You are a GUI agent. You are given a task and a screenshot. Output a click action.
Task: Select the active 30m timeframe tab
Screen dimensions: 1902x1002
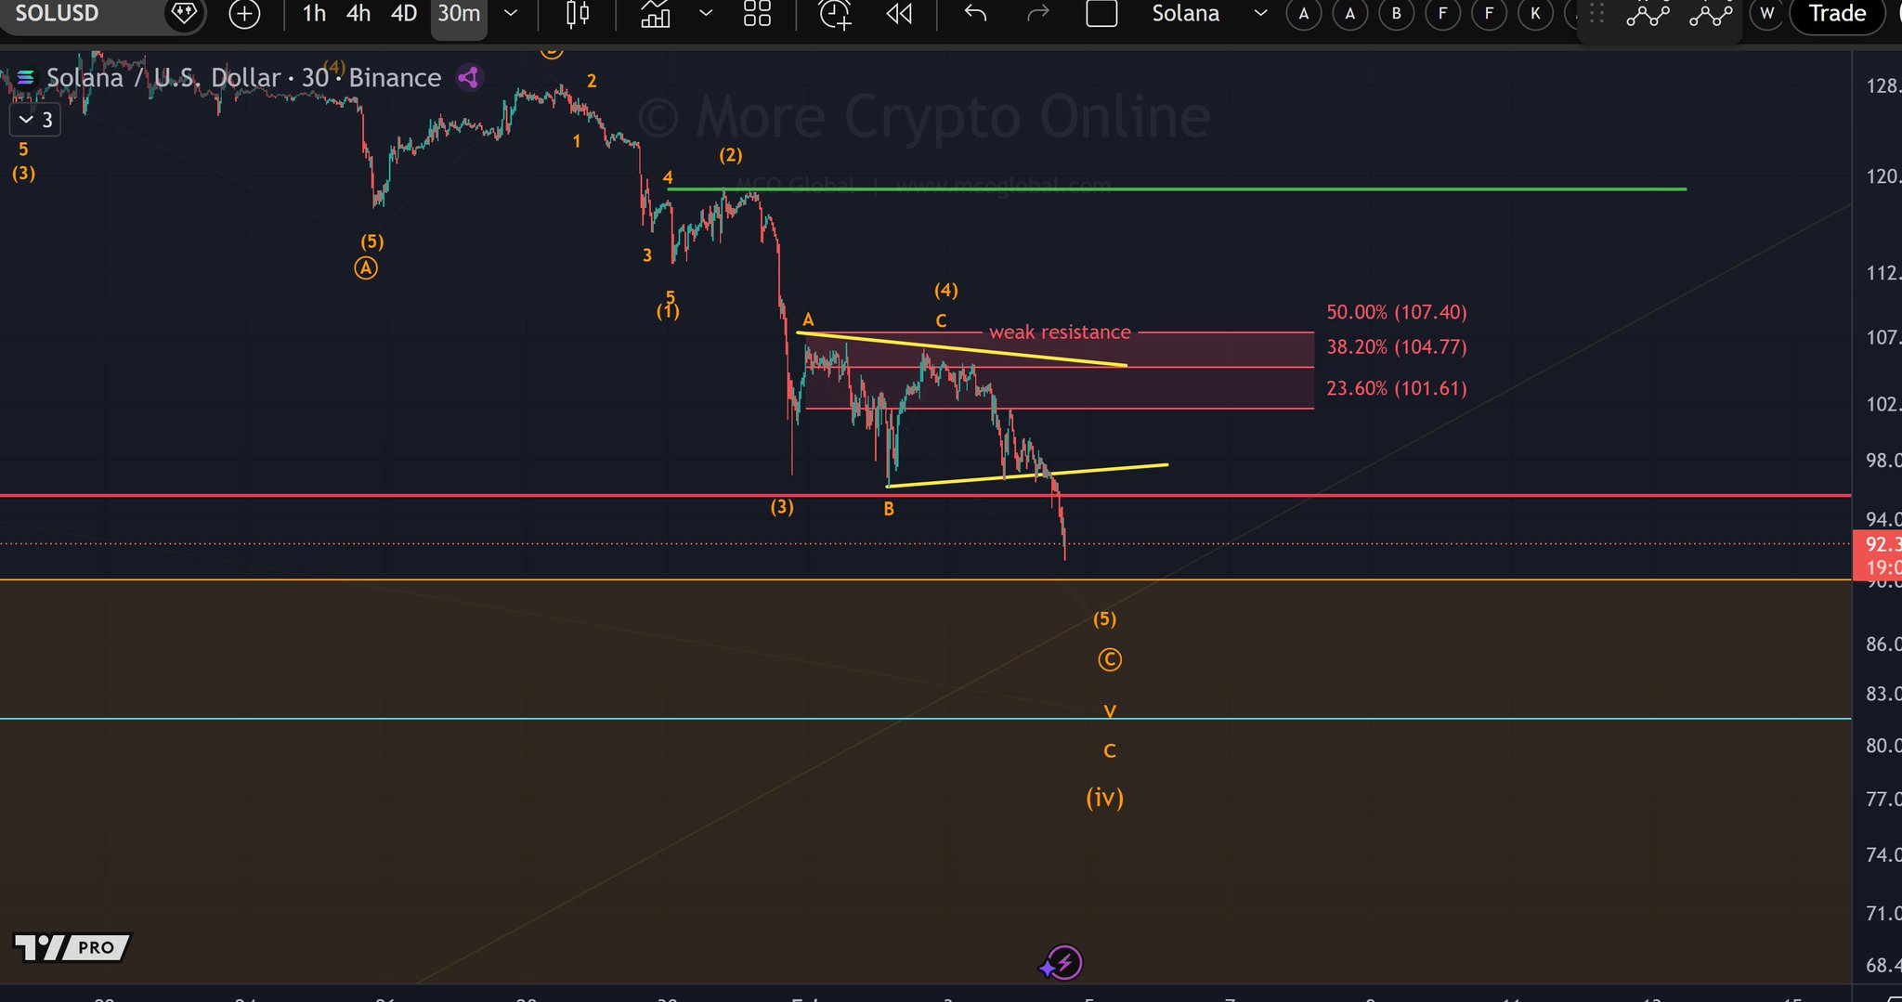click(x=459, y=14)
